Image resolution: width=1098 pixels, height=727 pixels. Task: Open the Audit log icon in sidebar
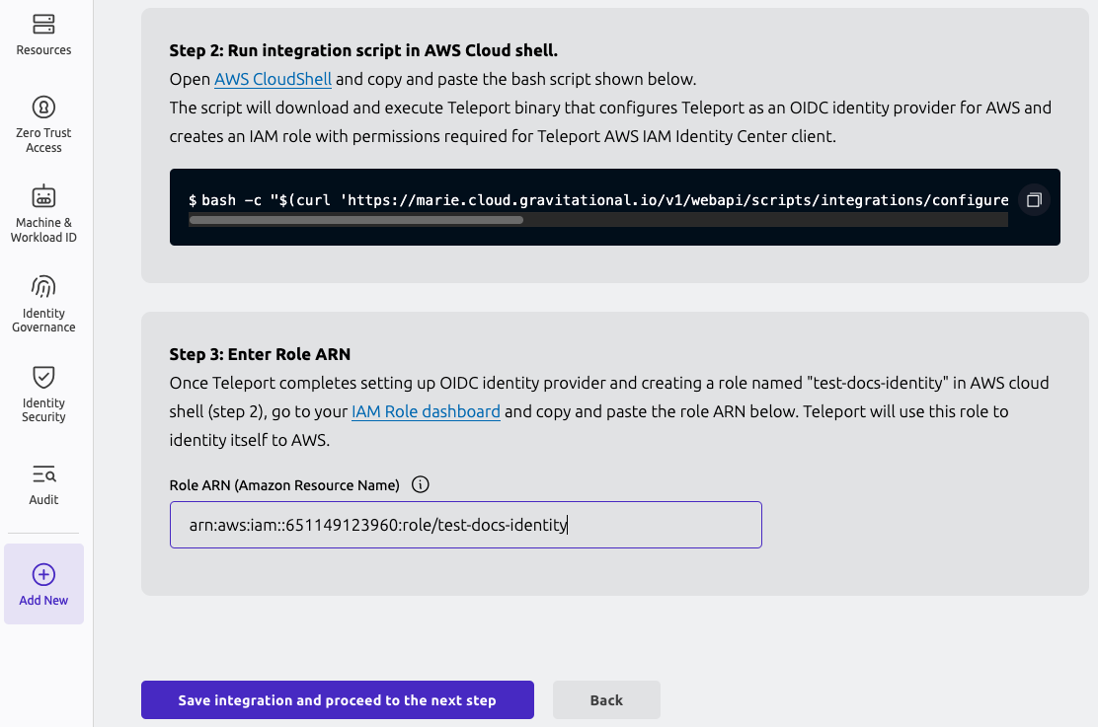[x=42, y=473]
